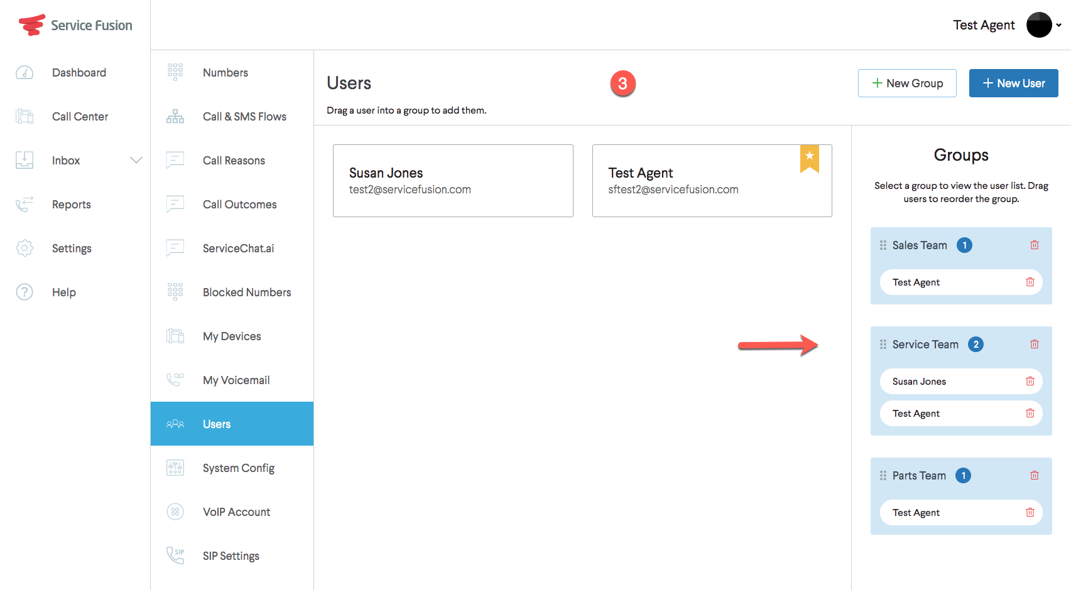Screen dimensions: 1071x590
Task: Click Test Agent in Parts Team
Action: [961, 512]
